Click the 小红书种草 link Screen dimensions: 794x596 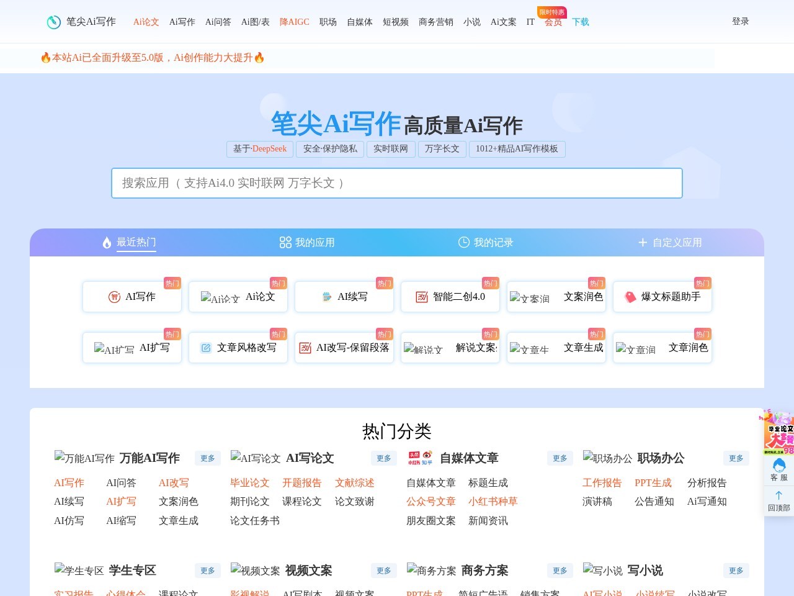[493, 502]
